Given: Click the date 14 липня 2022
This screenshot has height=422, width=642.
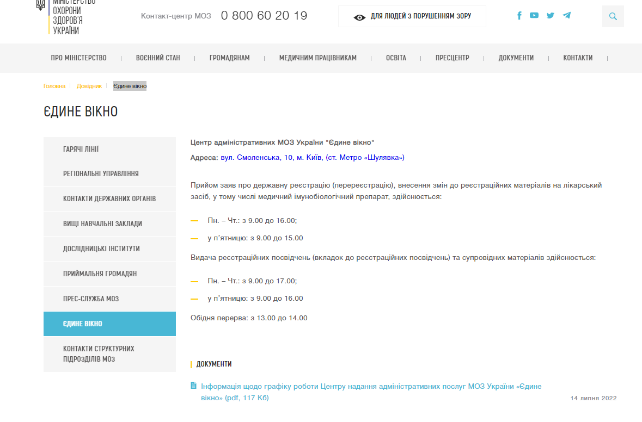Looking at the screenshot, I should click(594, 398).
